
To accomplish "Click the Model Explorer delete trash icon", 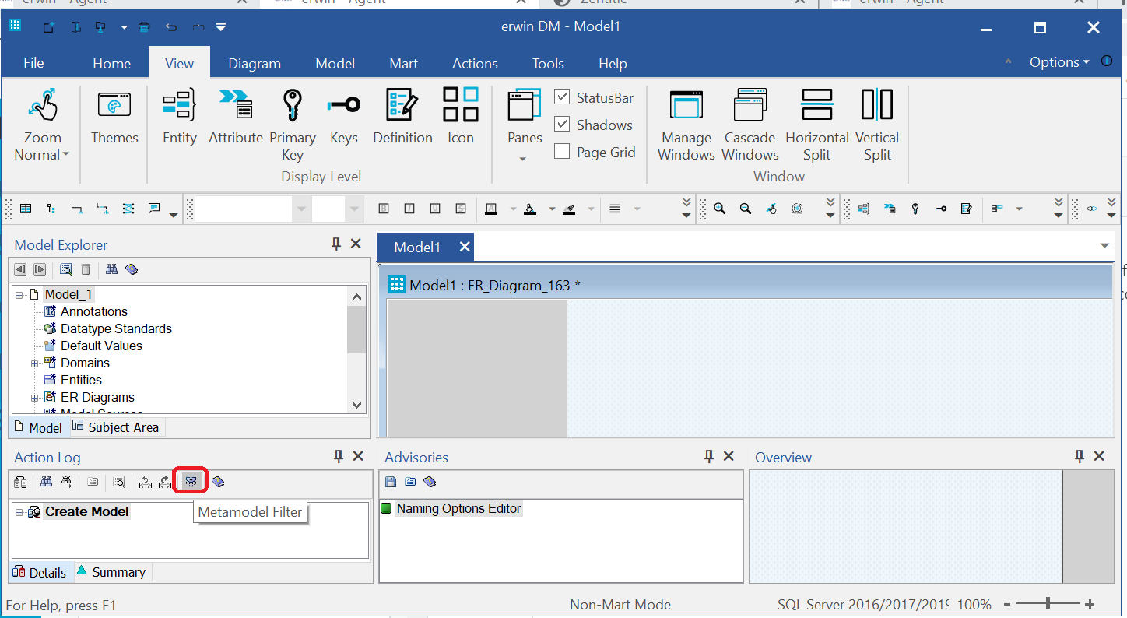I will point(86,269).
